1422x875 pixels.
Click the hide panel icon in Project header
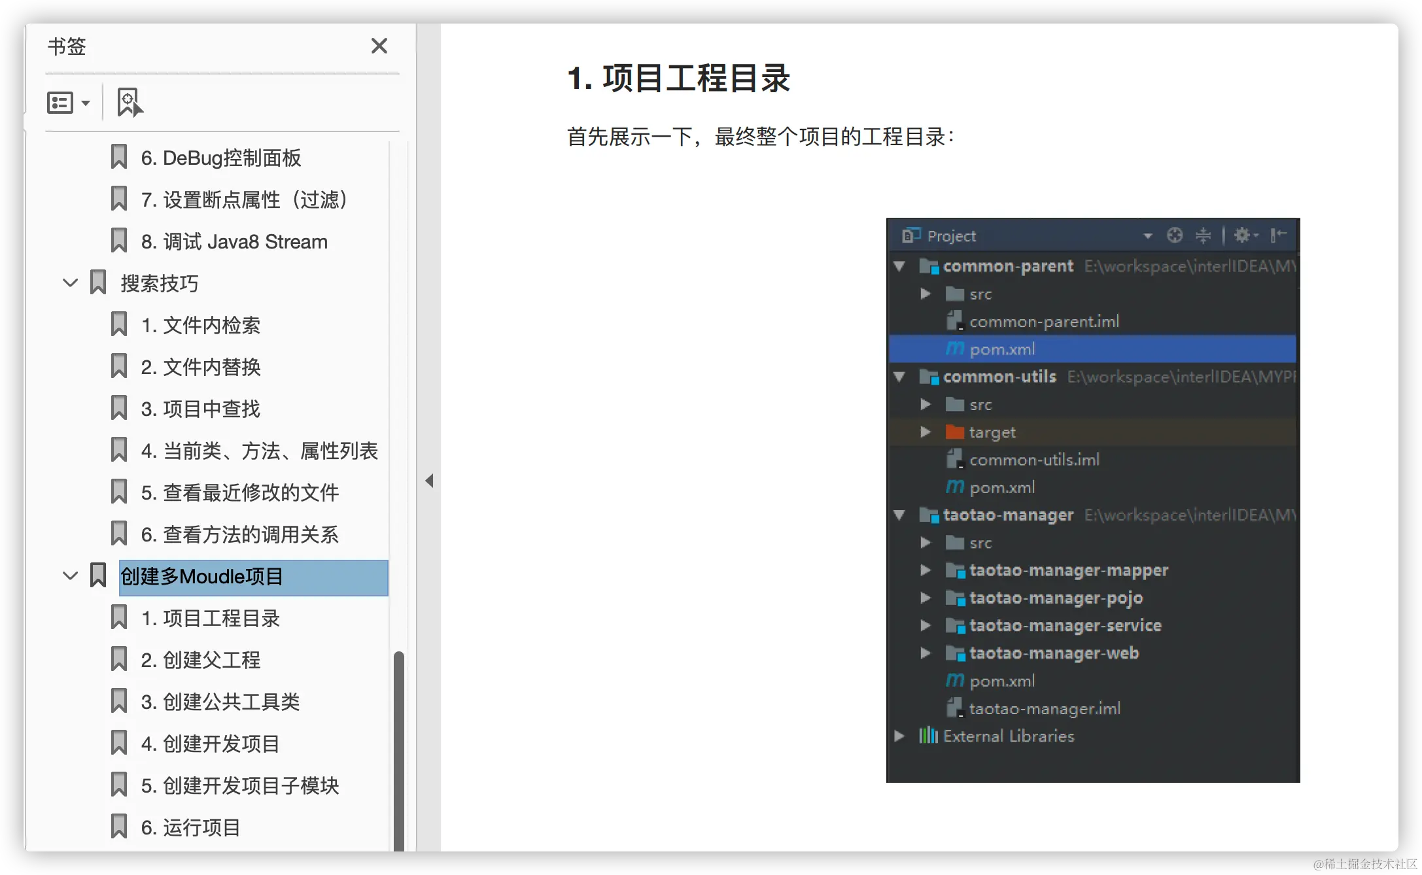point(1278,235)
